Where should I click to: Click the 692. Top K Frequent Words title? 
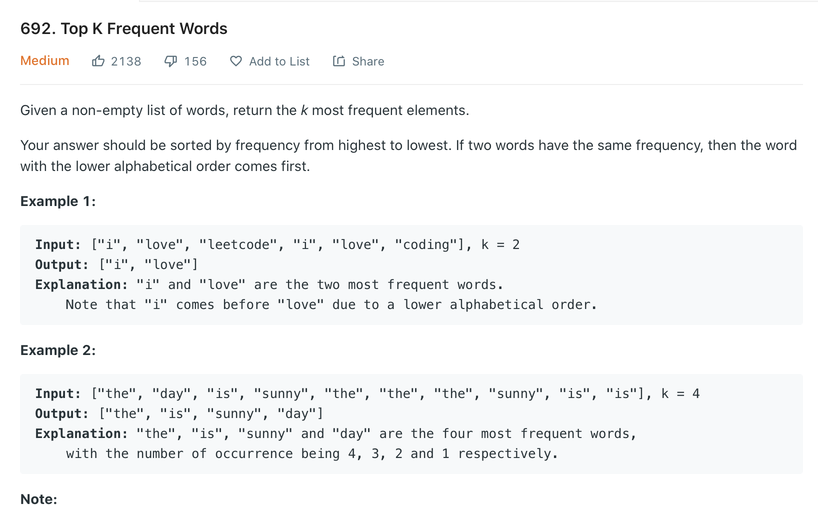click(x=124, y=28)
